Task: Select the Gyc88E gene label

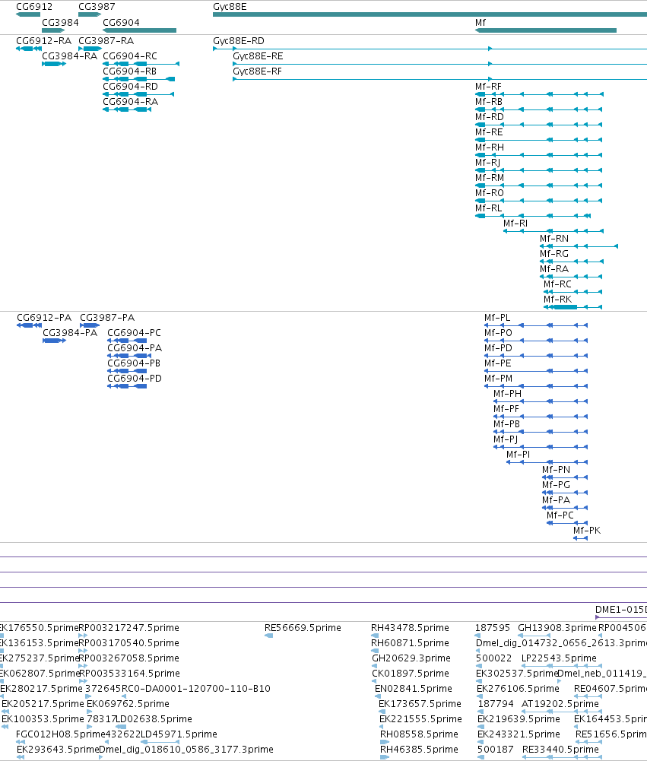Action: tap(230, 7)
